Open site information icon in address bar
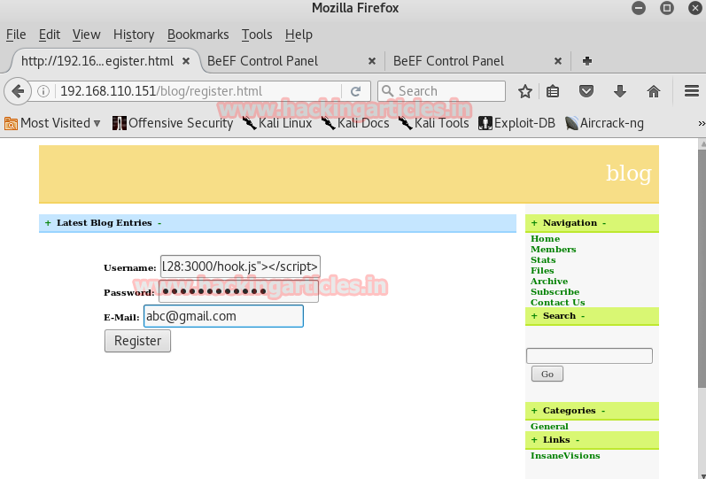The width and height of the screenshot is (706, 479). click(43, 91)
